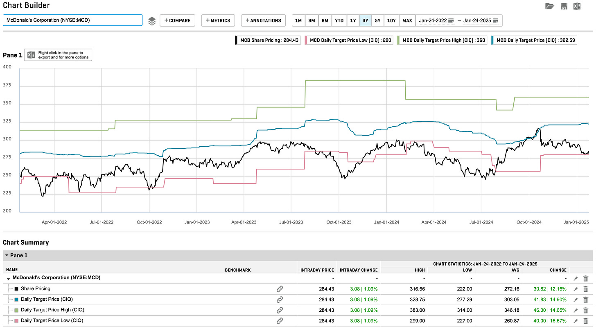Edit Daily Target Price High pencil icon

click(576, 310)
